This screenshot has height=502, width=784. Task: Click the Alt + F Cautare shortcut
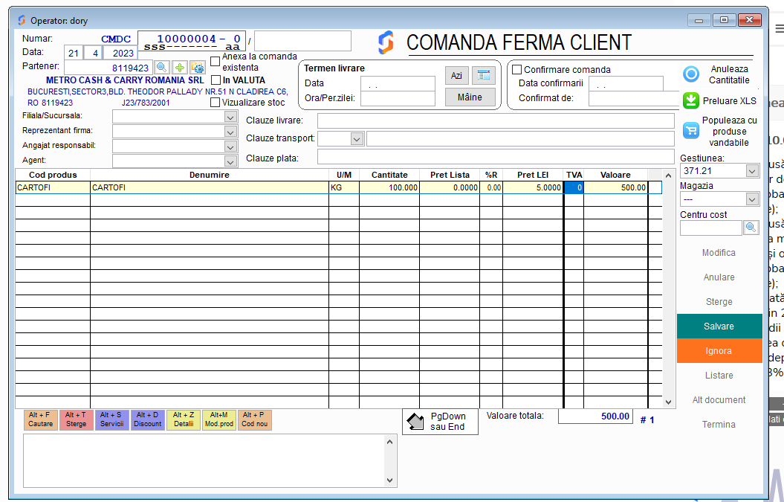click(x=40, y=420)
